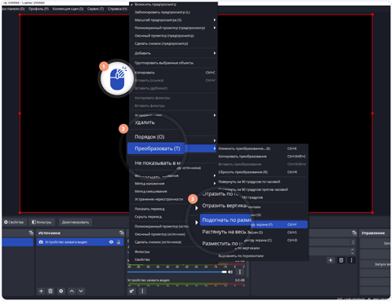Add a scene transition with the plus icon
392x301 pixels.
[331, 260]
